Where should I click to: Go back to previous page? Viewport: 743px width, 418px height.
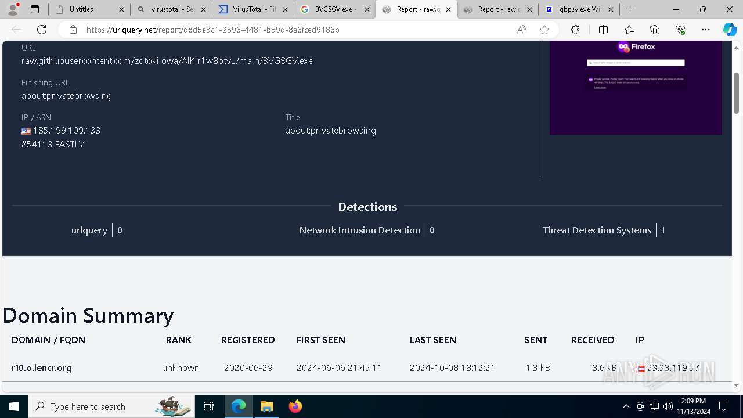[16, 30]
